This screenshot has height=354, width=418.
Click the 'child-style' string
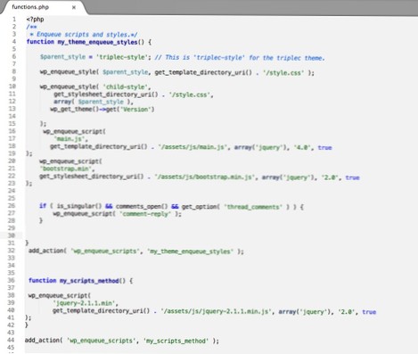pyautogui.click(x=127, y=86)
